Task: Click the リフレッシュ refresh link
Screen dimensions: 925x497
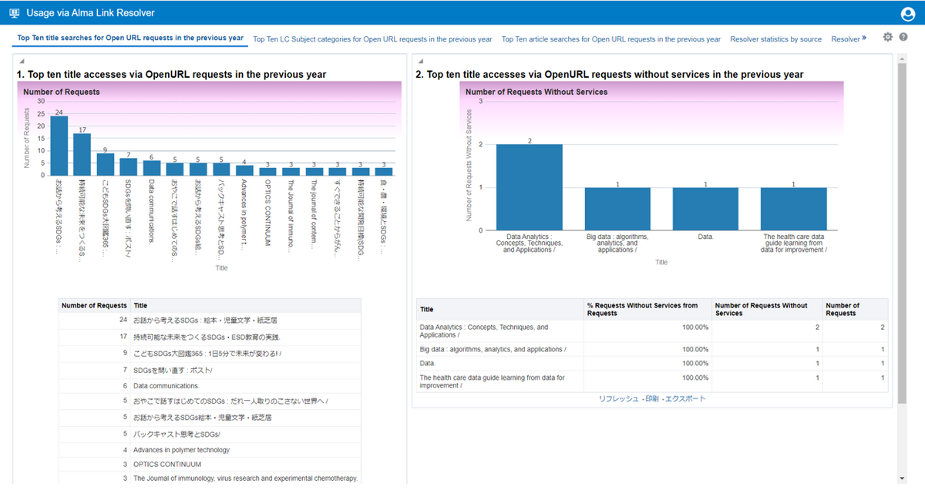Action: tap(618, 399)
